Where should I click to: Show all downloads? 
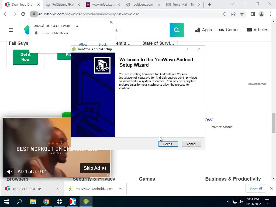[256, 188]
